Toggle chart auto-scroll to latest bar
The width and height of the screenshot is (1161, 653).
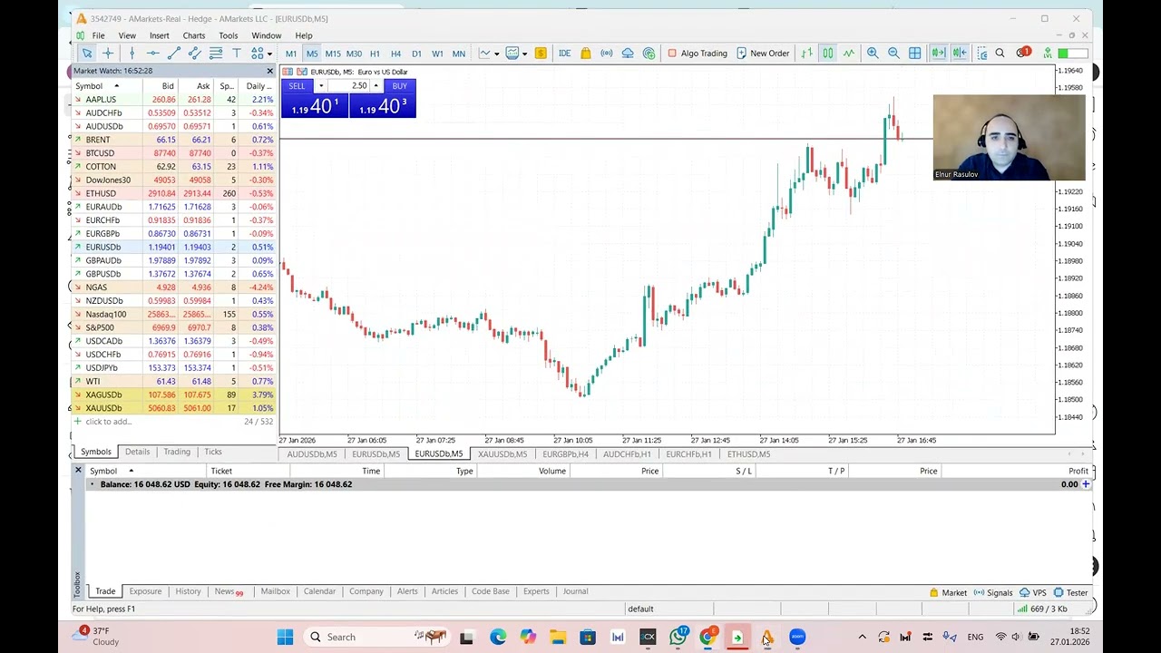939,54
